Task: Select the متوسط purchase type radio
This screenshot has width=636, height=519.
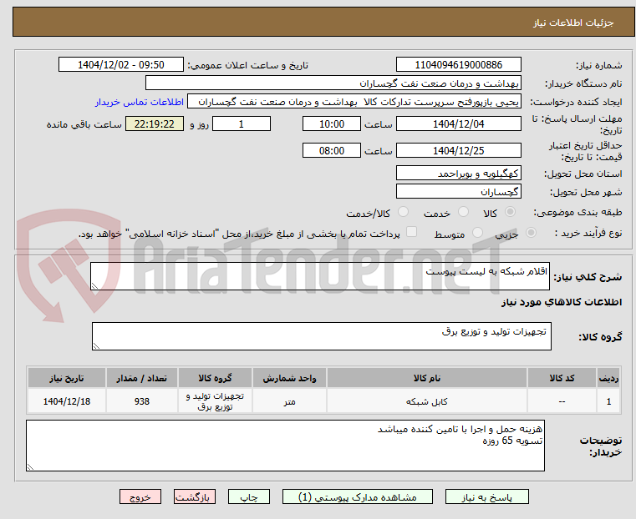Action: [477, 232]
